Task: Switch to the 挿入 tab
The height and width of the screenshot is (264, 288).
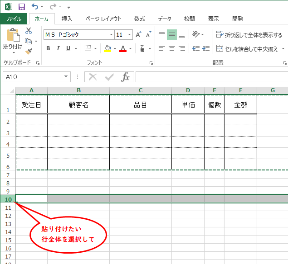Action: coord(67,19)
